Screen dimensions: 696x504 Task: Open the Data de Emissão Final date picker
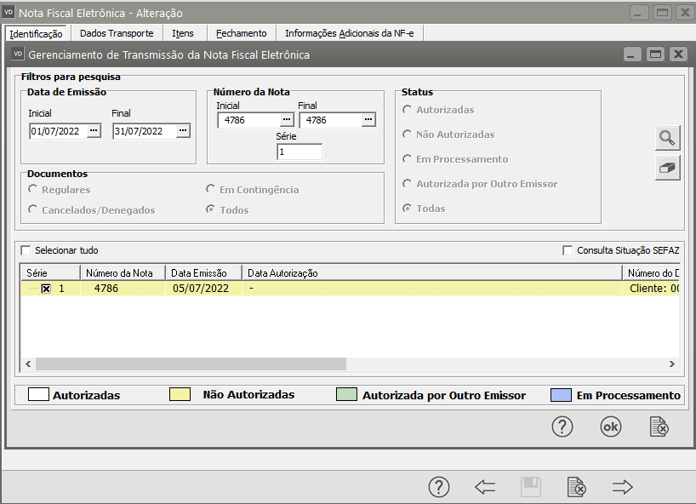(x=183, y=131)
